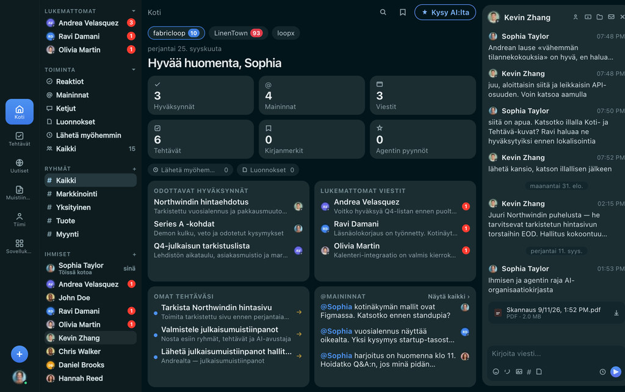Open the folder icon in Kevin Zhang's chat header
Image resolution: width=625 pixels, height=392 pixels.
tap(599, 17)
